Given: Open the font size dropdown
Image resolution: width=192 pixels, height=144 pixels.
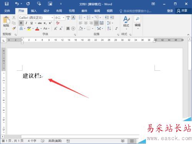Looking at the screenshot, I should pyautogui.click(x=63, y=18).
